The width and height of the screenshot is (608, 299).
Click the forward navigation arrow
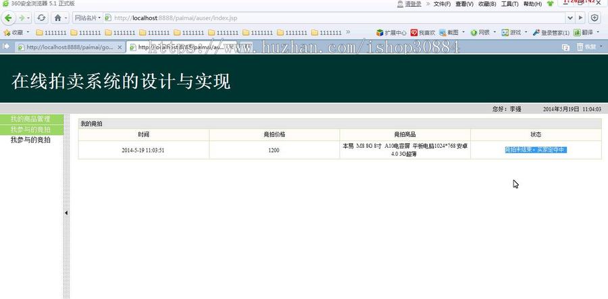(x=22, y=18)
